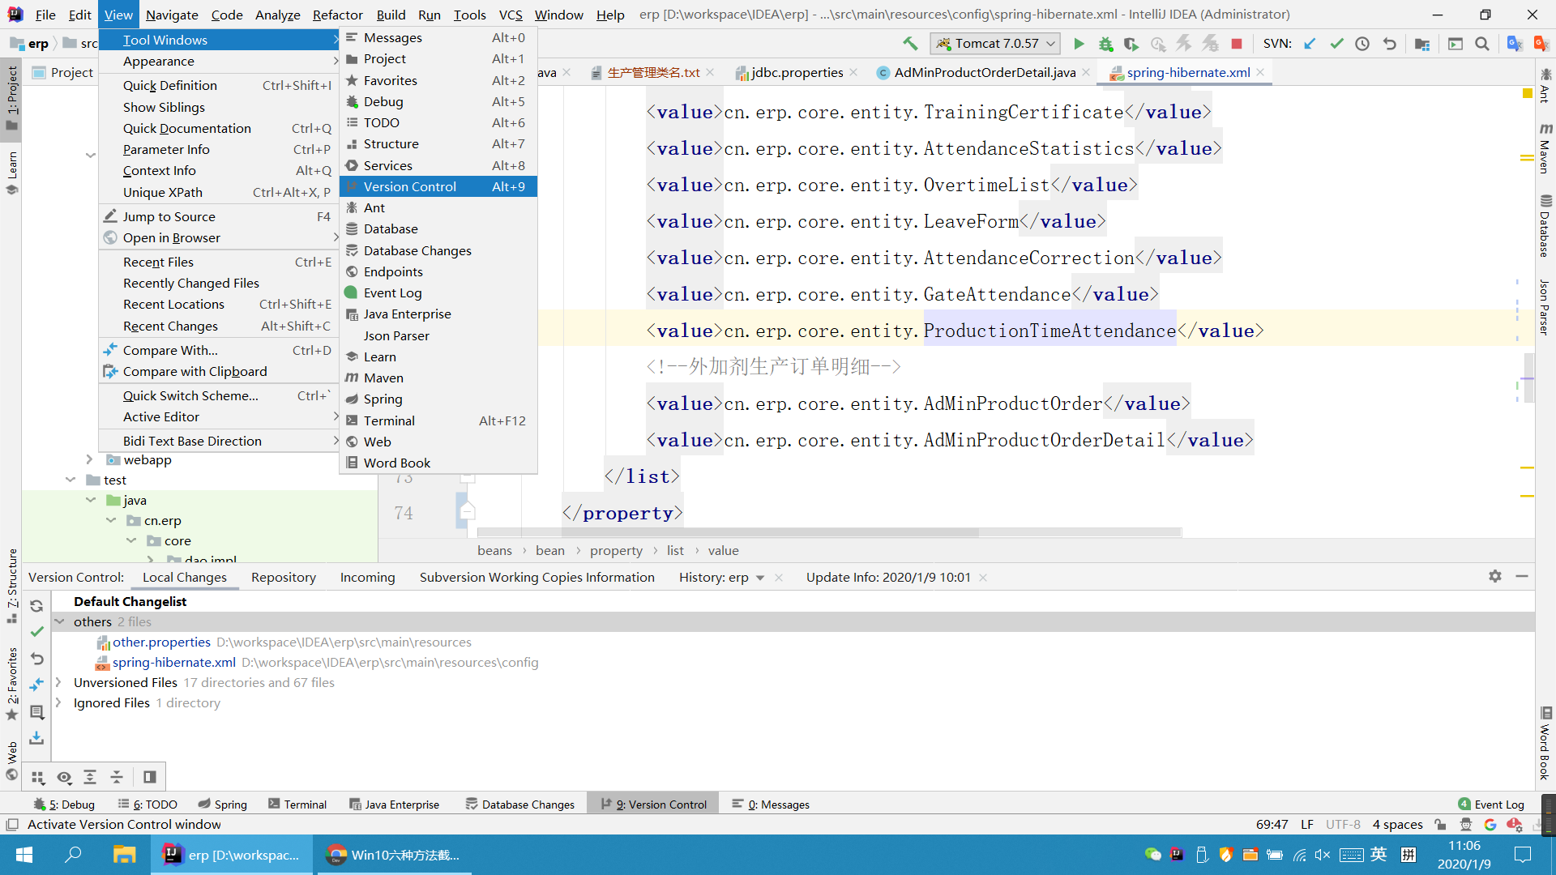The width and height of the screenshot is (1556, 875).
Task: Run Tomcat with green play icon
Action: click(x=1079, y=44)
